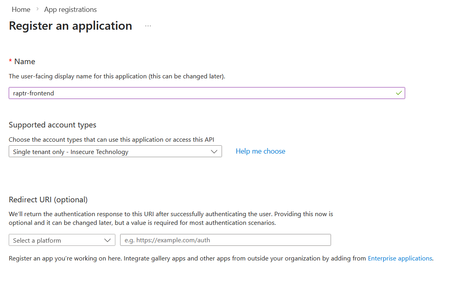Open the ellipsis more options beside title

[x=148, y=26]
